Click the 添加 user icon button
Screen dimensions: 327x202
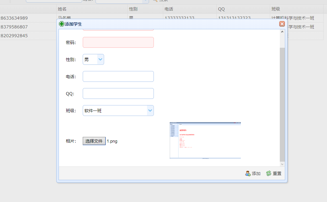[253, 173]
